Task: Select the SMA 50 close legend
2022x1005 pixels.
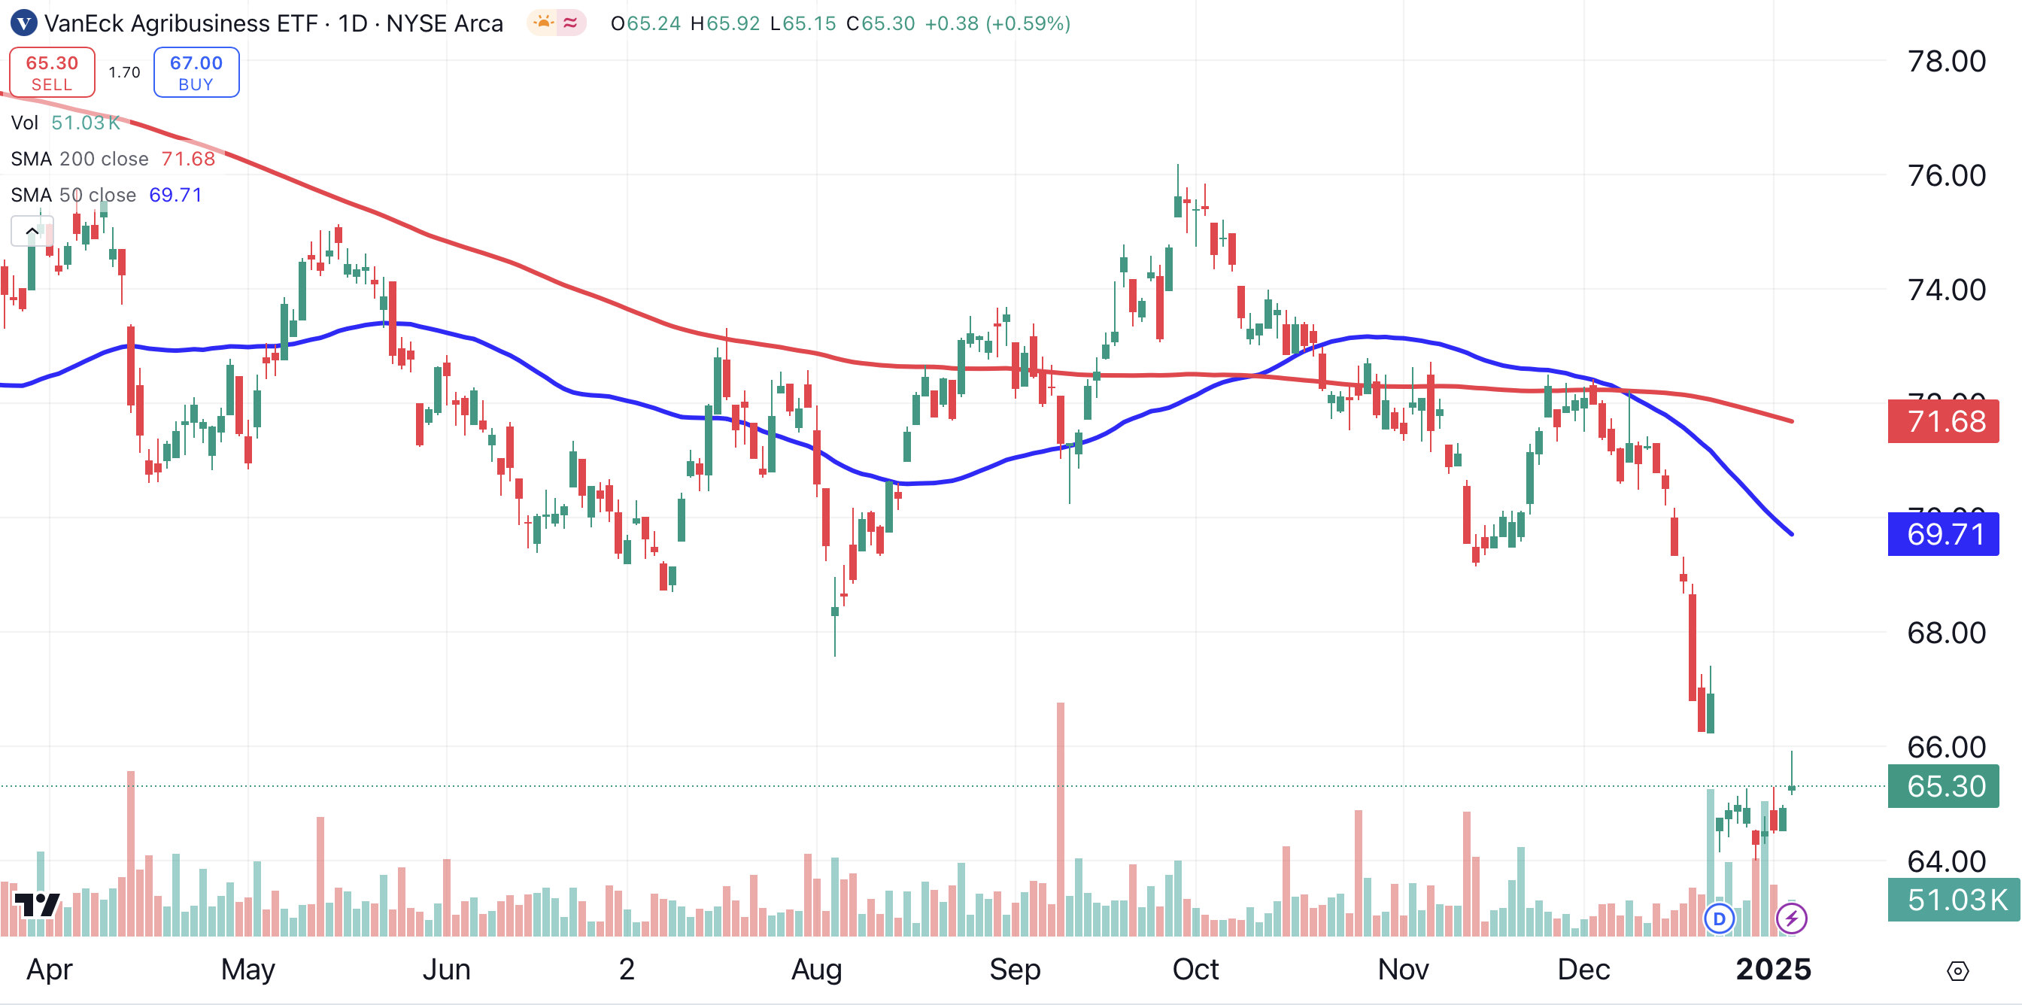Action: point(73,195)
